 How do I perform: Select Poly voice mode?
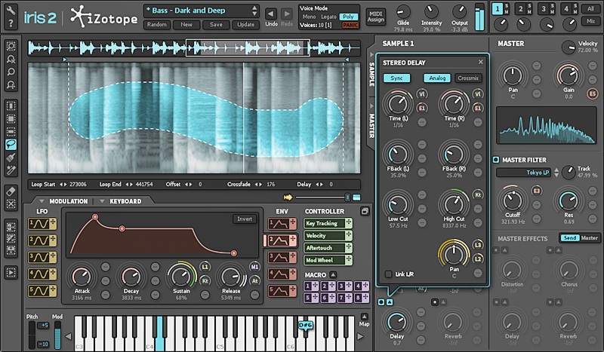pos(349,17)
